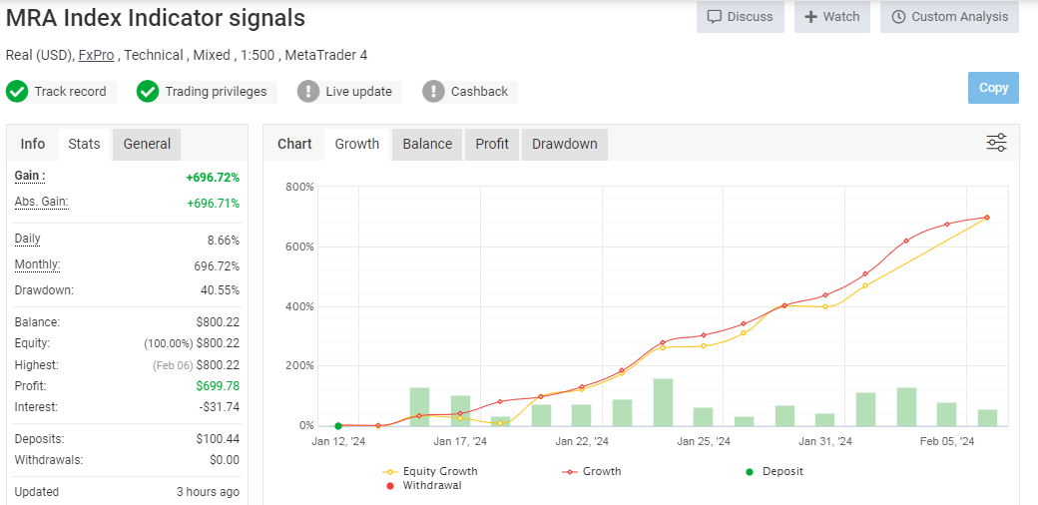
Task: Click the Live update warning icon
Action: tap(308, 92)
